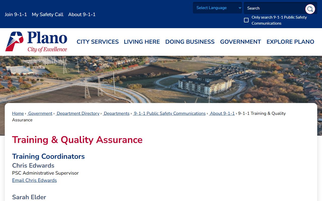This screenshot has width=322, height=201.
Task: Open the About 9-1-1 top menu item
Action: tap(82, 15)
